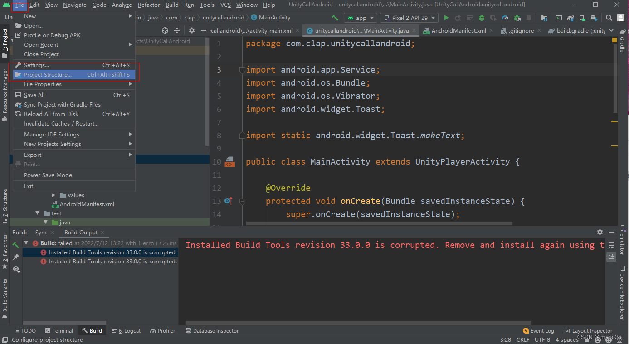Open the 6: Logcat tool window
This screenshot has width=629, height=344.
coord(126,331)
